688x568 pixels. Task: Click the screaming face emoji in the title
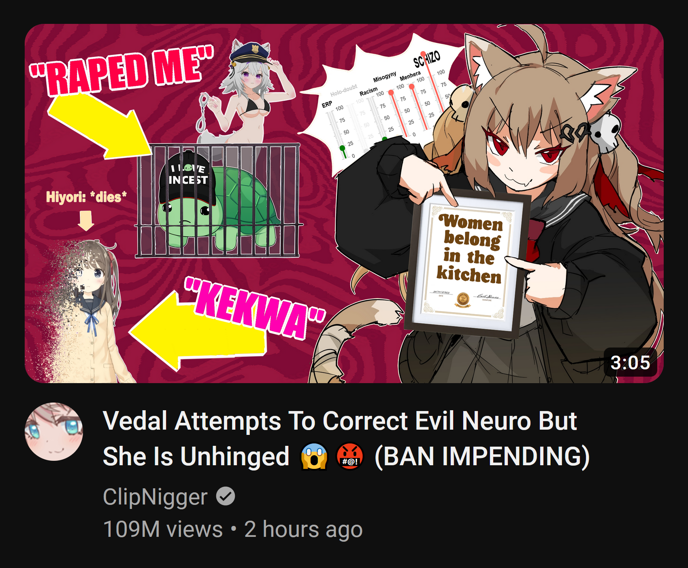coord(314,456)
